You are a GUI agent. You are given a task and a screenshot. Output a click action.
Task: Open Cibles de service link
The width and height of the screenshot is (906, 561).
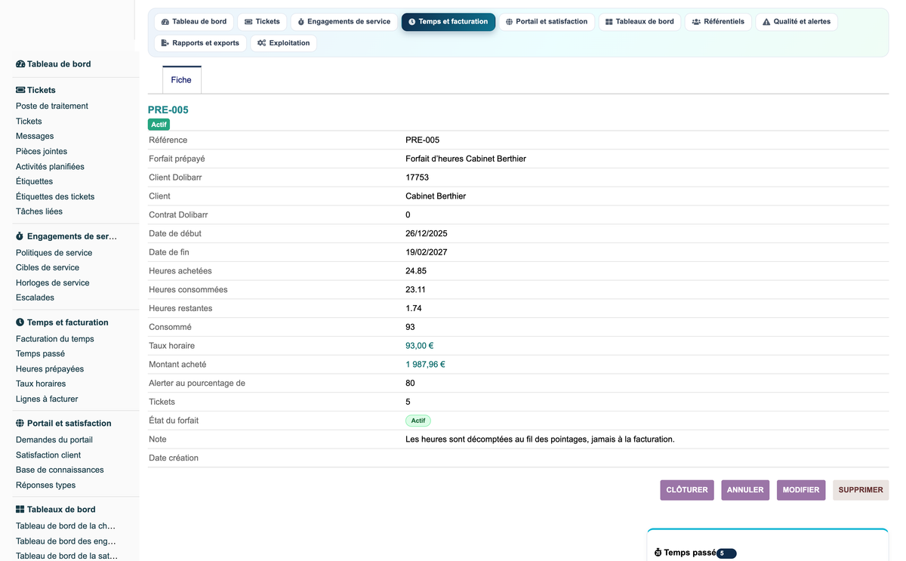(x=48, y=268)
